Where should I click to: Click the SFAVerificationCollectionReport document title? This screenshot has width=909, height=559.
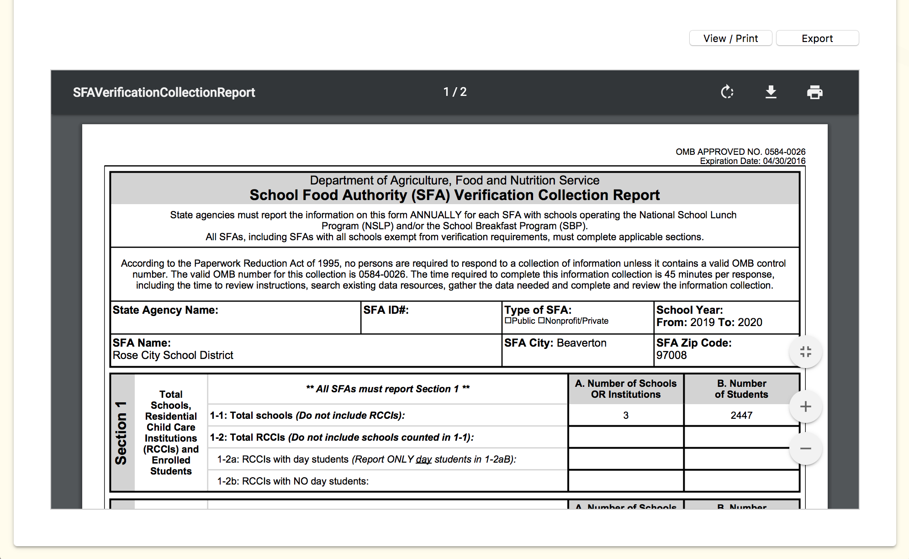tap(164, 92)
